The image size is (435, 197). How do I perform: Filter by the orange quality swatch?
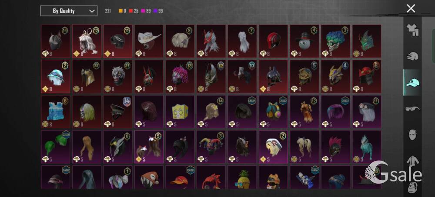coord(122,11)
